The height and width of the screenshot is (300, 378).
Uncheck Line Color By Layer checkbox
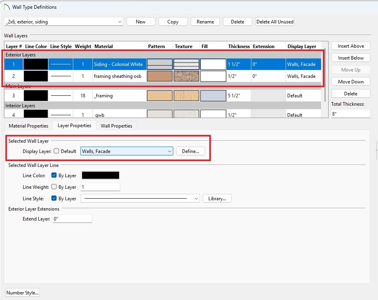tap(54, 176)
